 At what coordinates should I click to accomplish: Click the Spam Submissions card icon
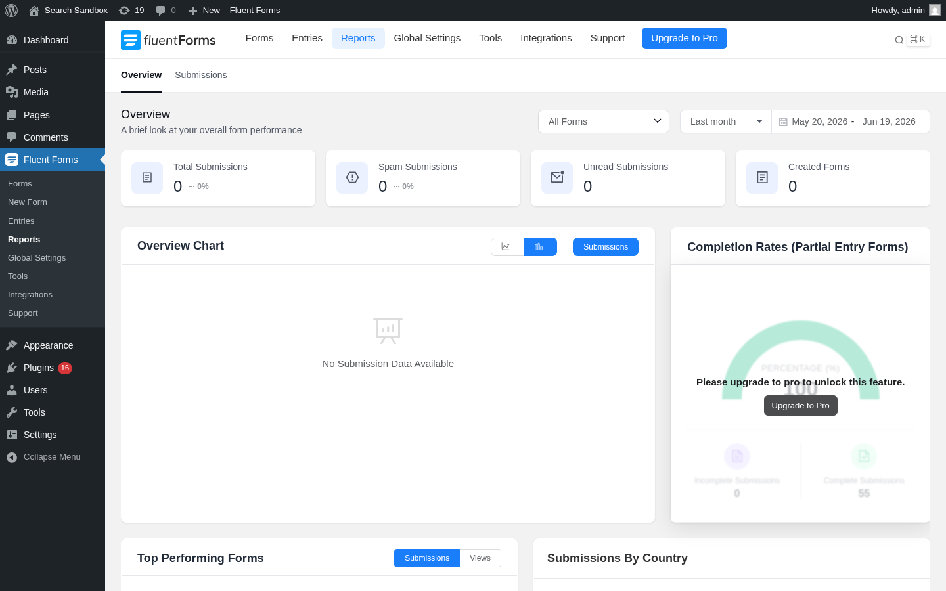point(352,178)
